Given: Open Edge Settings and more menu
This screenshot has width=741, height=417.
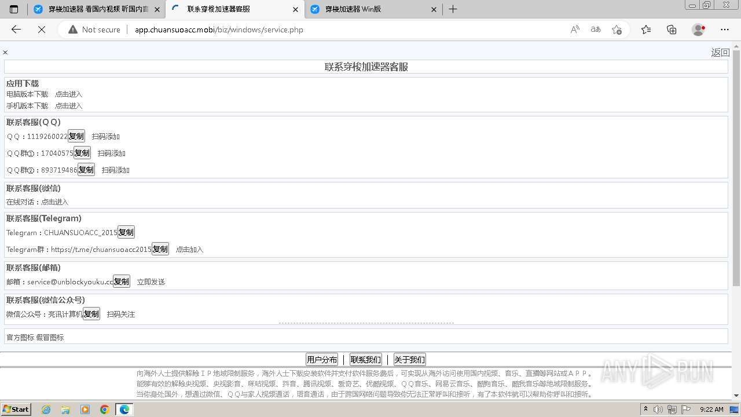Looking at the screenshot, I should click(x=725, y=30).
